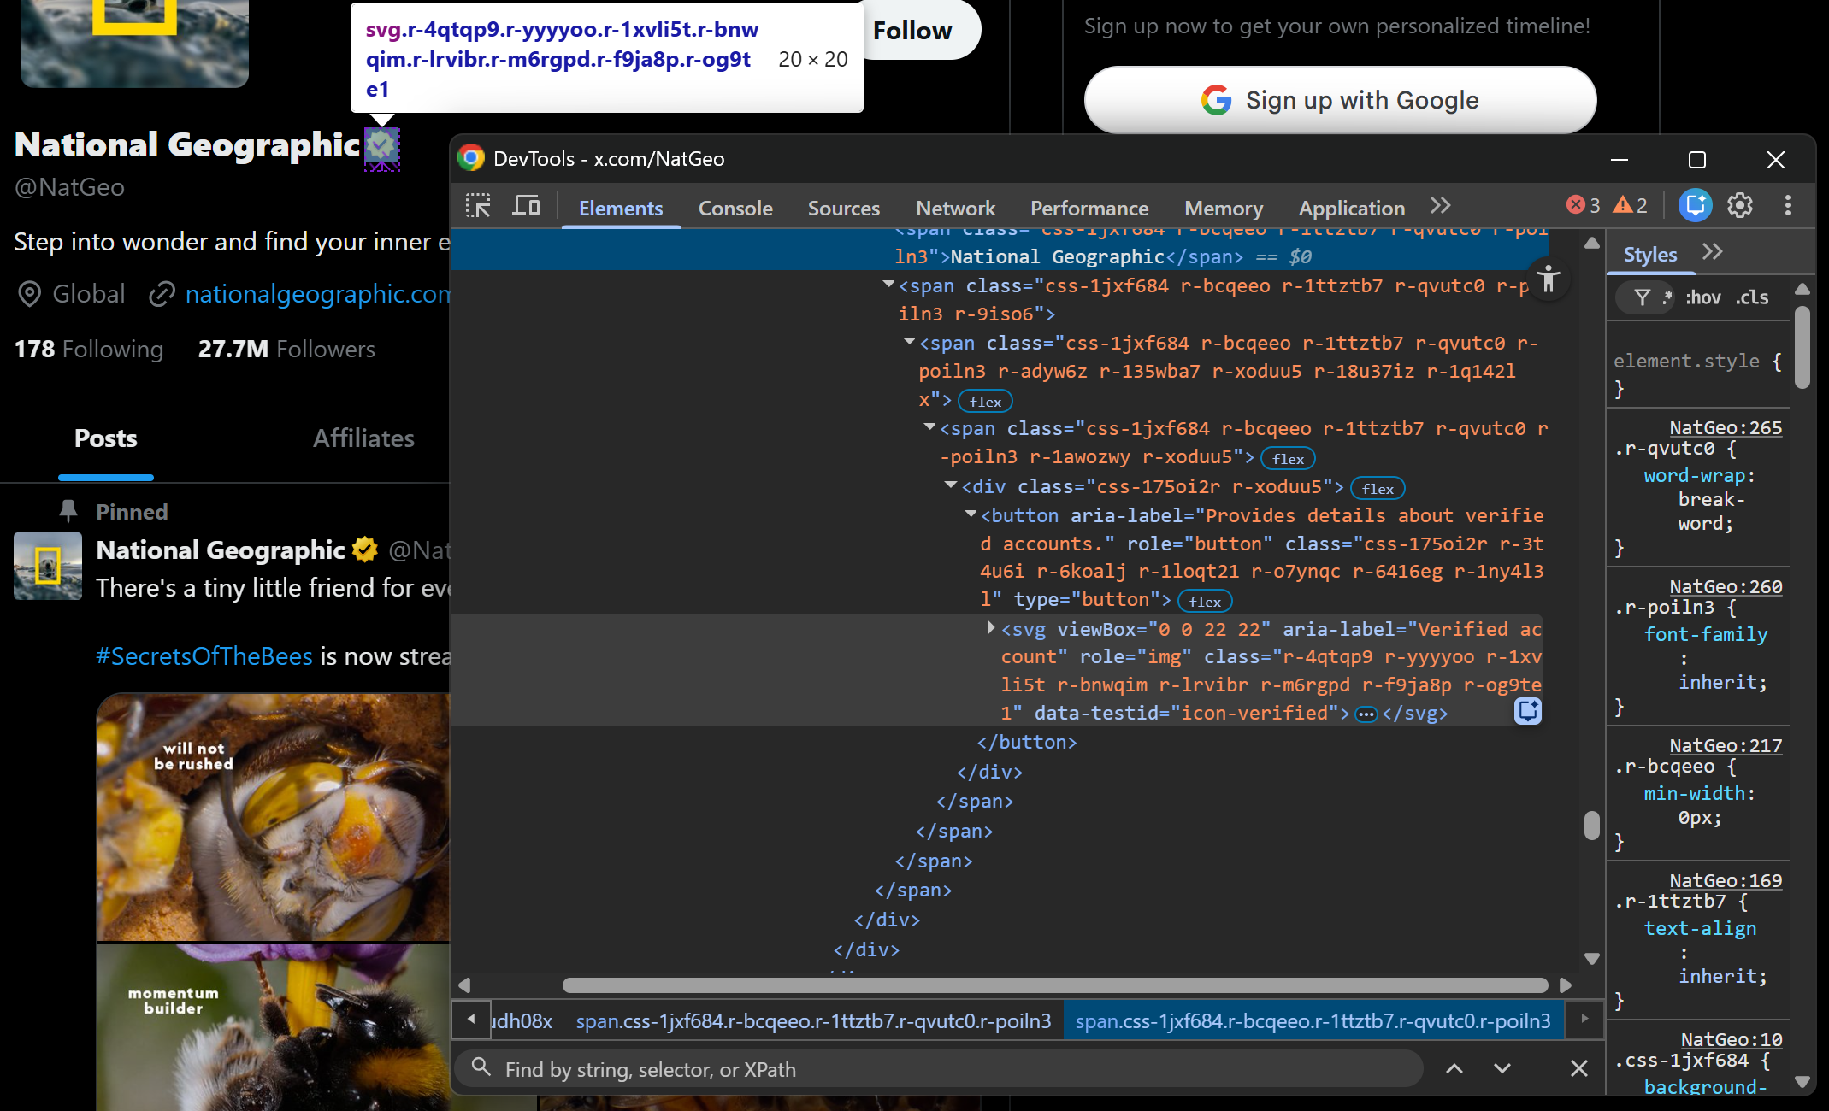Click the search magnifier icon in find bar
The image size is (1829, 1111).
pyautogui.click(x=481, y=1067)
